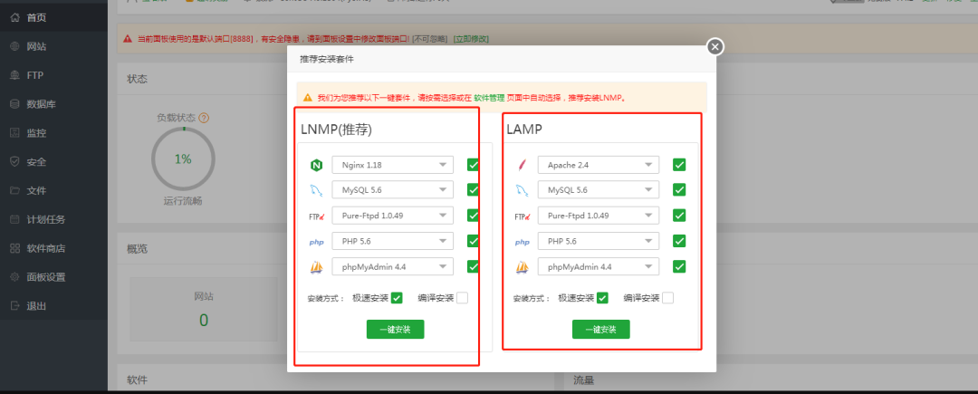Click the phpMyAdmin sailboat icon in LAMP
Screen dimensions: 978x394
point(523,267)
